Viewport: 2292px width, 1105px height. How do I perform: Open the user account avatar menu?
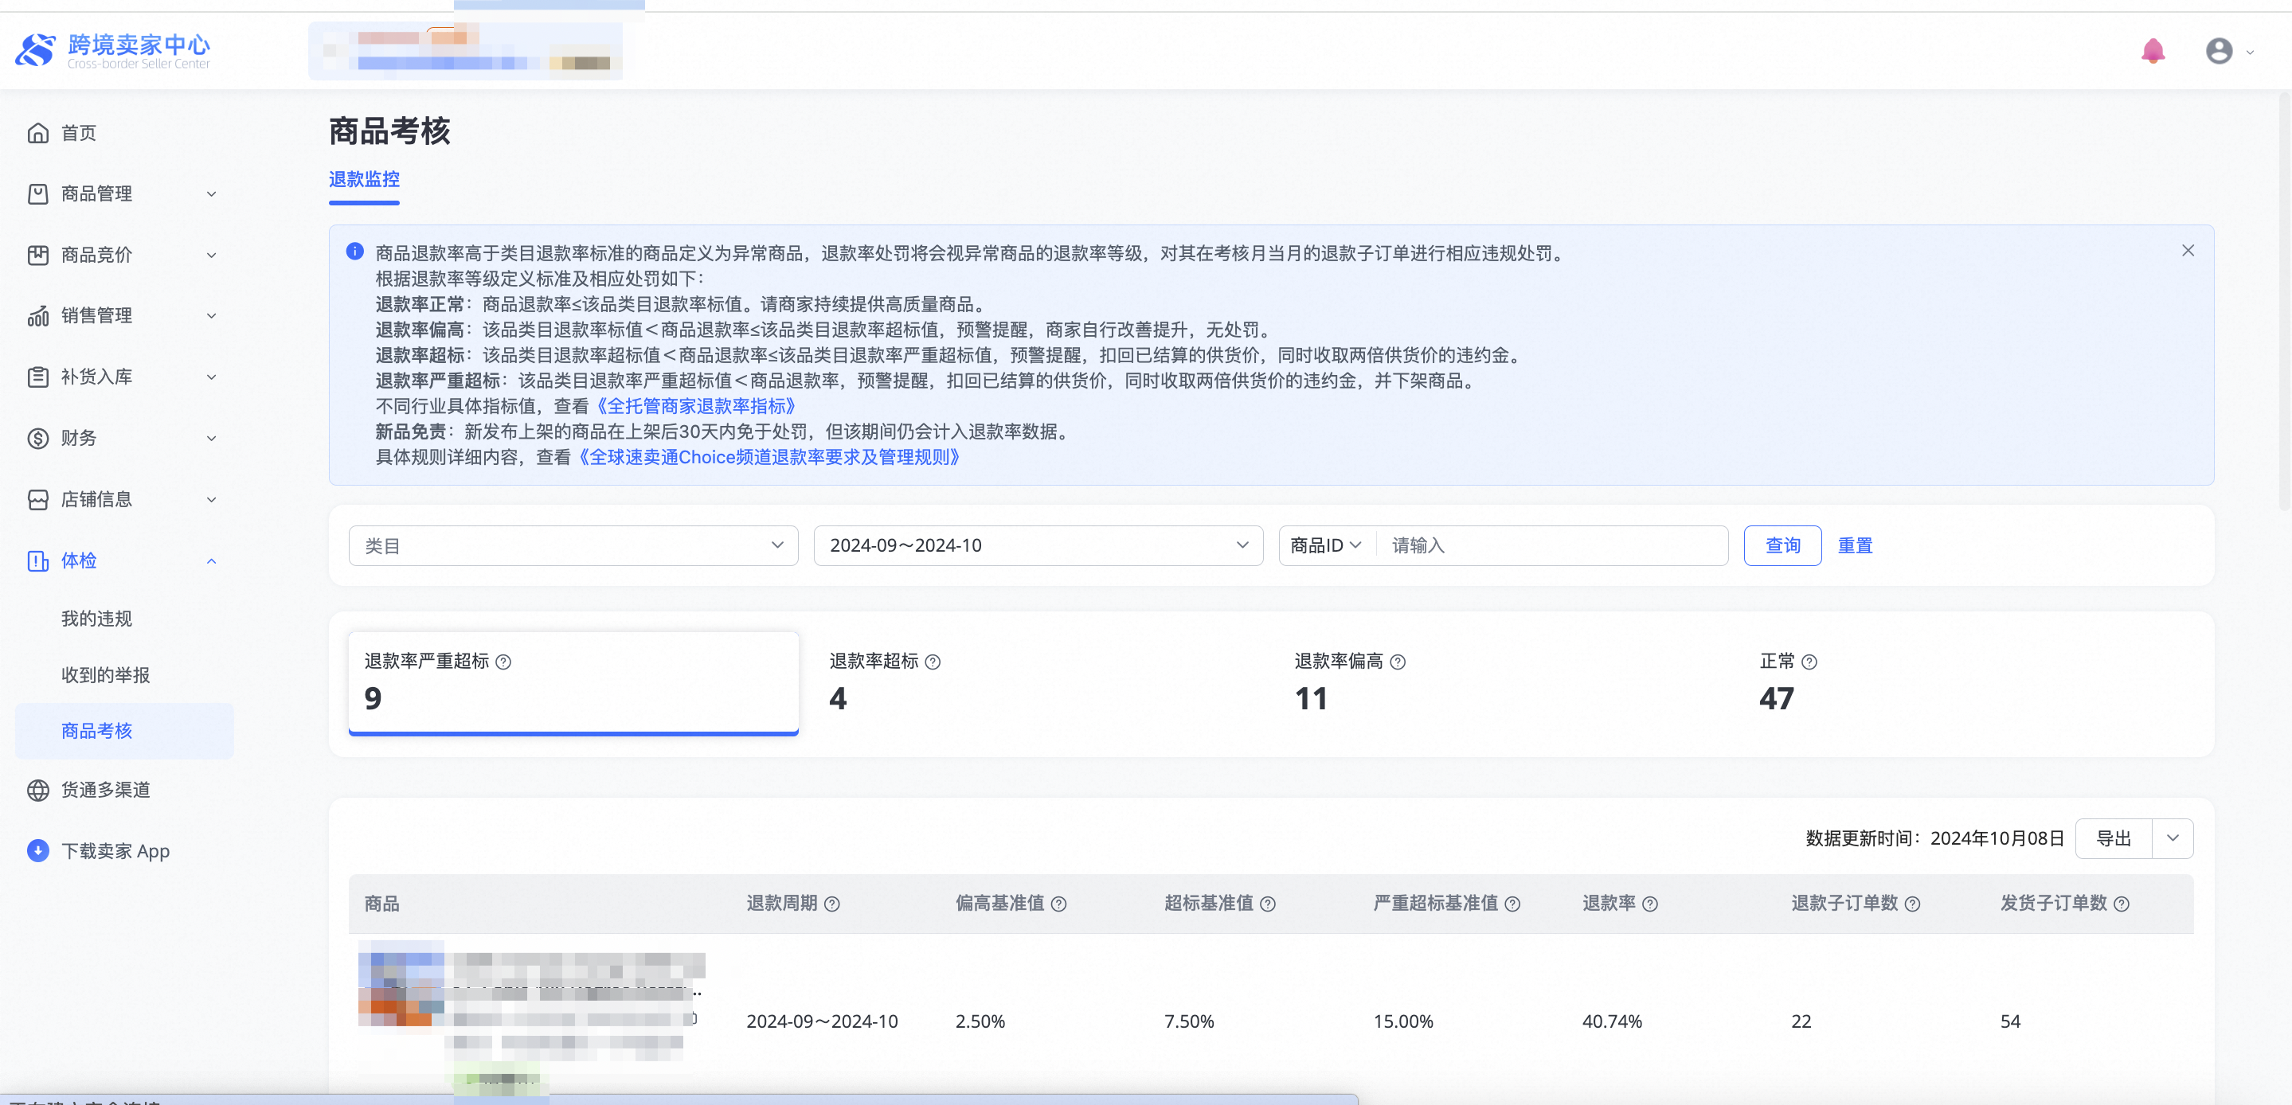[x=2219, y=51]
